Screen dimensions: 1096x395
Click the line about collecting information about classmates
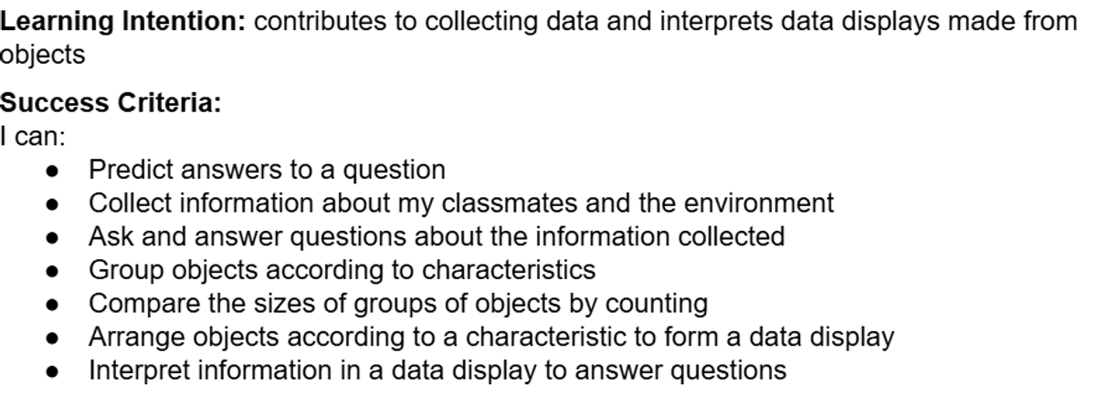point(460,203)
